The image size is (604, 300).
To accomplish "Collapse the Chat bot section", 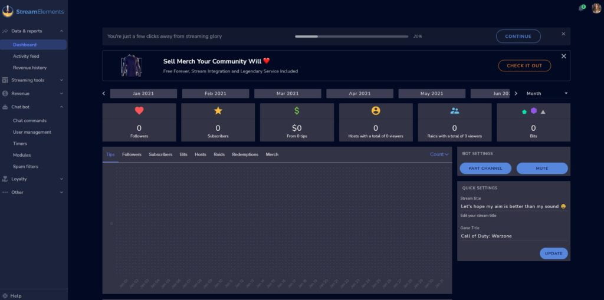I will coord(61,107).
